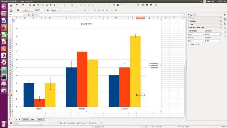Expand the Shadow section in Properties

click(188, 21)
